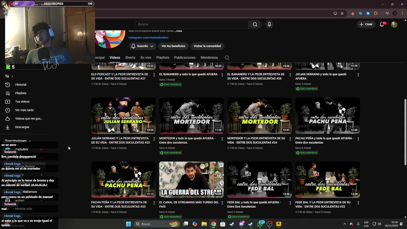Switch to the Videos tab

pyautogui.click(x=115, y=58)
